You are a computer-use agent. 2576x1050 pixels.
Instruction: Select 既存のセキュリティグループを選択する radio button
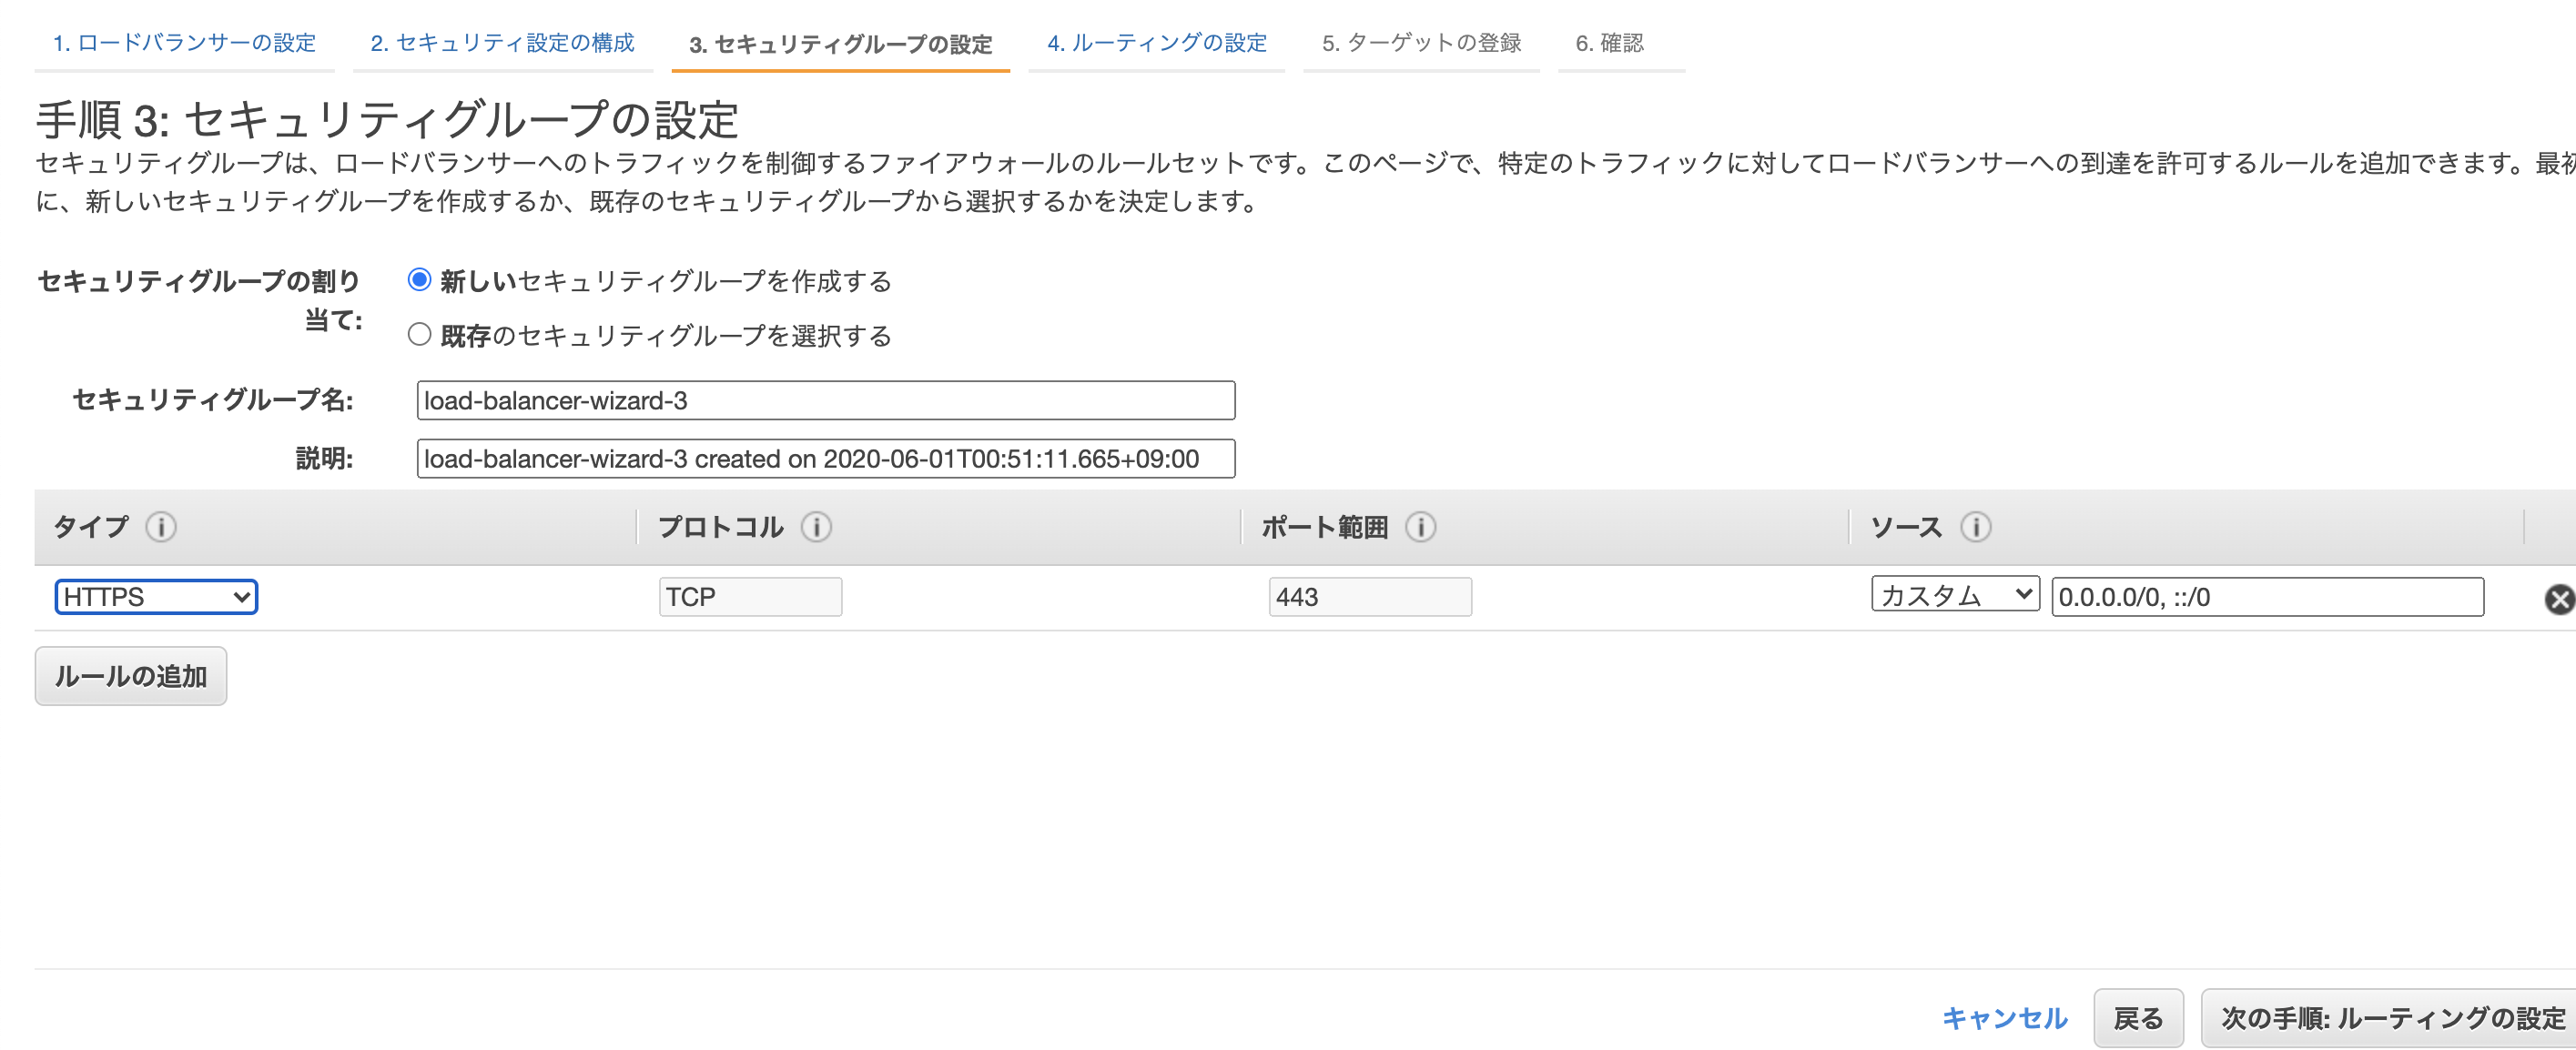point(419,334)
